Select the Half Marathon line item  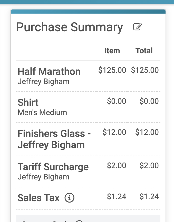point(49,72)
